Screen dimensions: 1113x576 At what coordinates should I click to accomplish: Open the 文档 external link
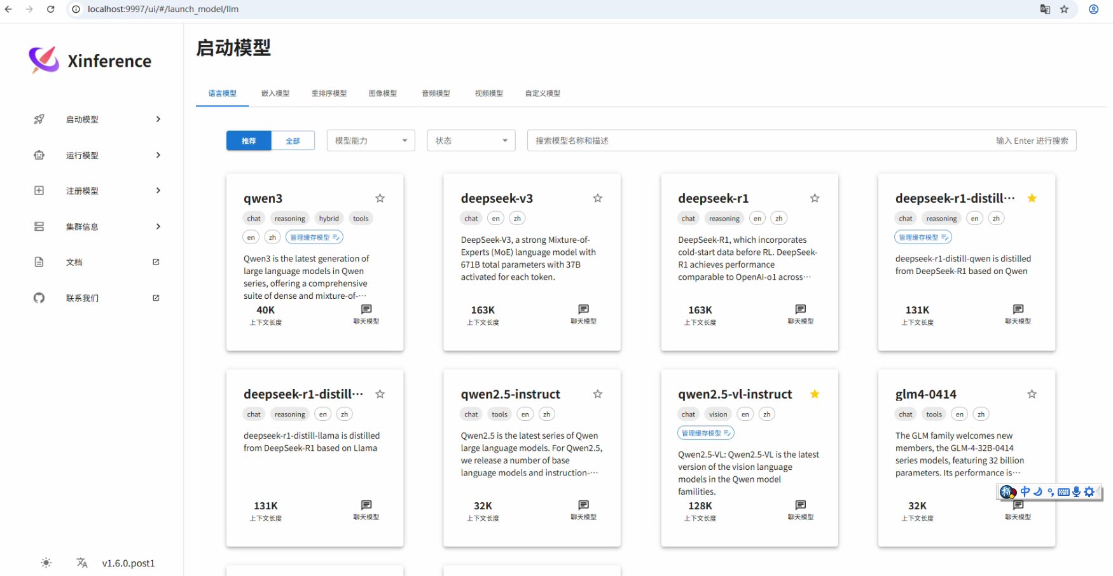tap(156, 262)
